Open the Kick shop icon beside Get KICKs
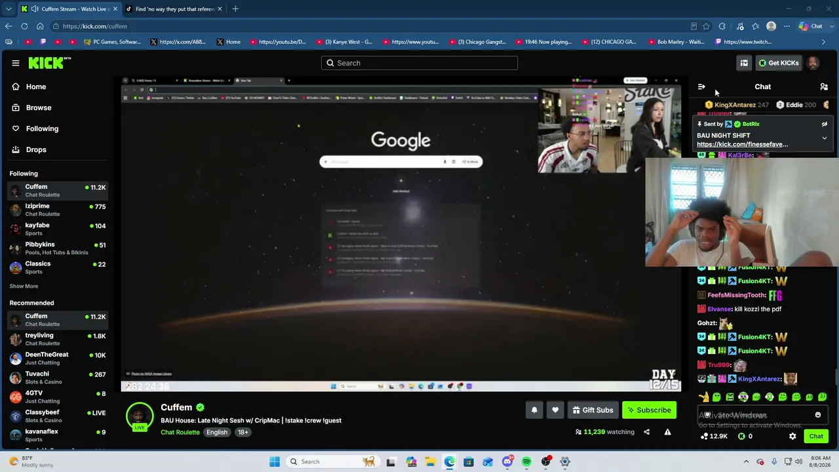This screenshot has width=839, height=472. [744, 63]
